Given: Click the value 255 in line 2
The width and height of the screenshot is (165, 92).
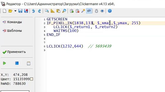Looking at the screenshot, I should [x=135, y=23].
